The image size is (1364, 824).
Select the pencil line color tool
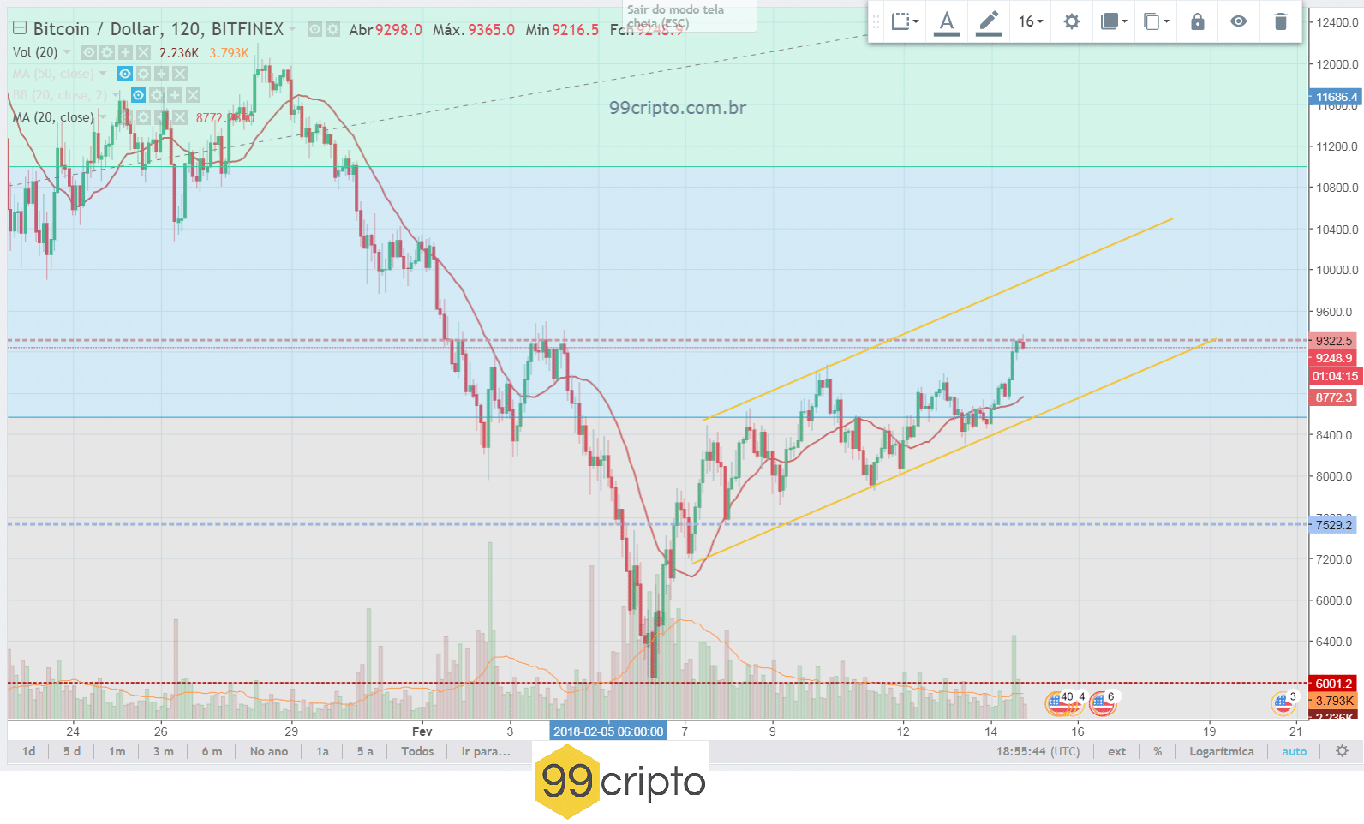[988, 21]
